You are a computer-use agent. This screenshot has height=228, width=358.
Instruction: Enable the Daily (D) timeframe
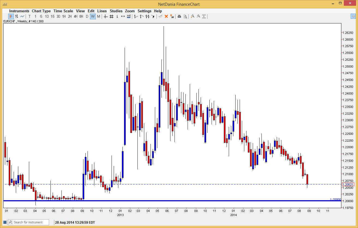(87, 16)
